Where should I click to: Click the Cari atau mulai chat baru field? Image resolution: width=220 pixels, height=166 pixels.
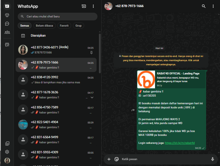click(58, 17)
